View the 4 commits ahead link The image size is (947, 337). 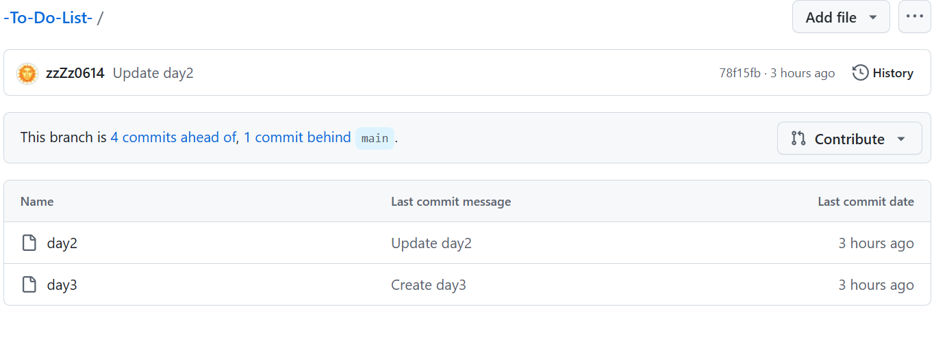click(173, 137)
